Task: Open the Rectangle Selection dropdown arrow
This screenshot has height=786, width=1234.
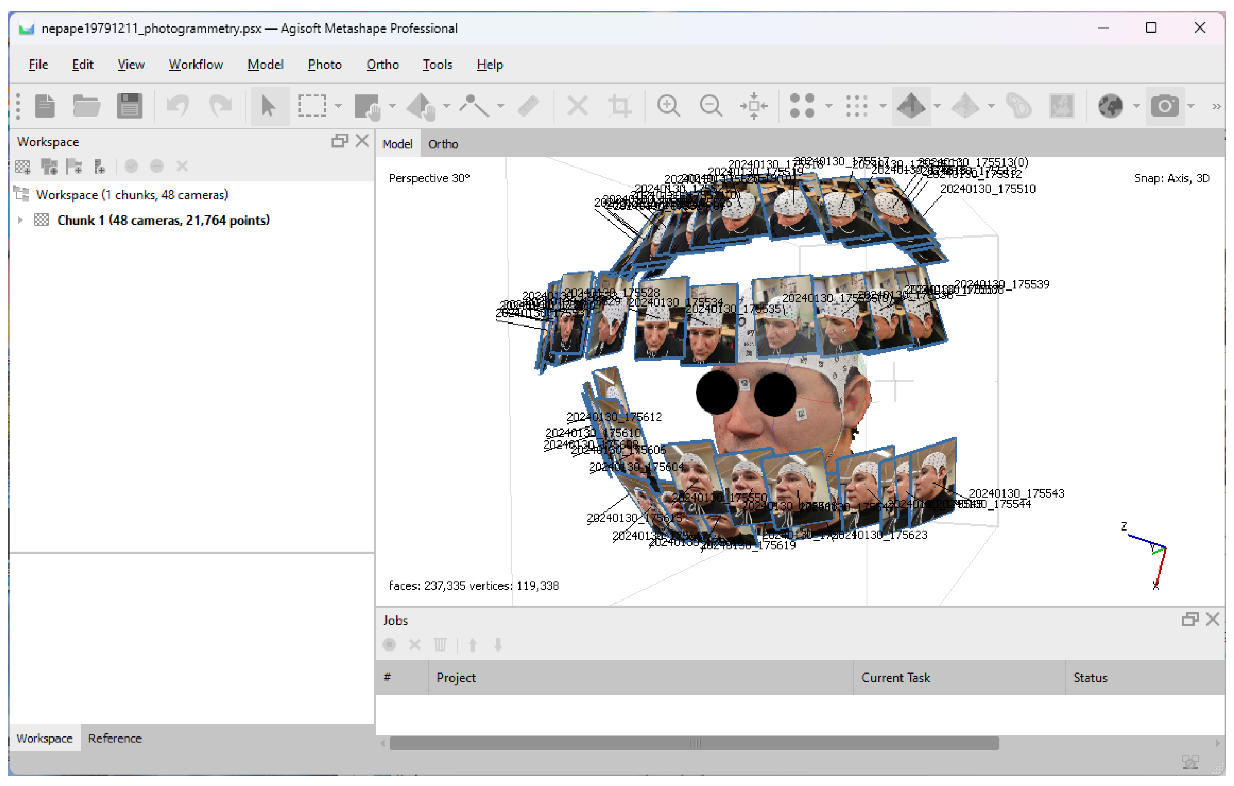Action: (338, 106)
